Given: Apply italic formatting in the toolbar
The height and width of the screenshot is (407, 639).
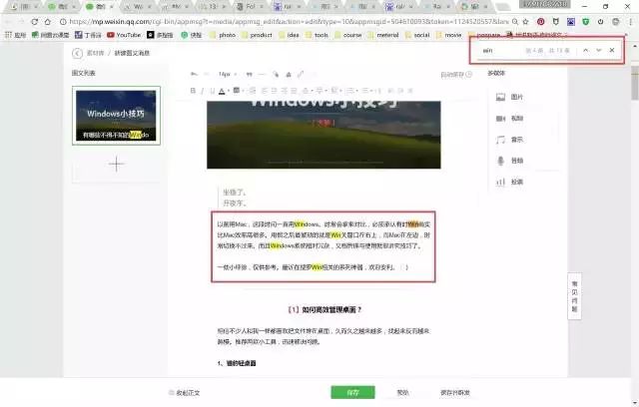Looking at the screenshot, I should [x=202, y=91].
